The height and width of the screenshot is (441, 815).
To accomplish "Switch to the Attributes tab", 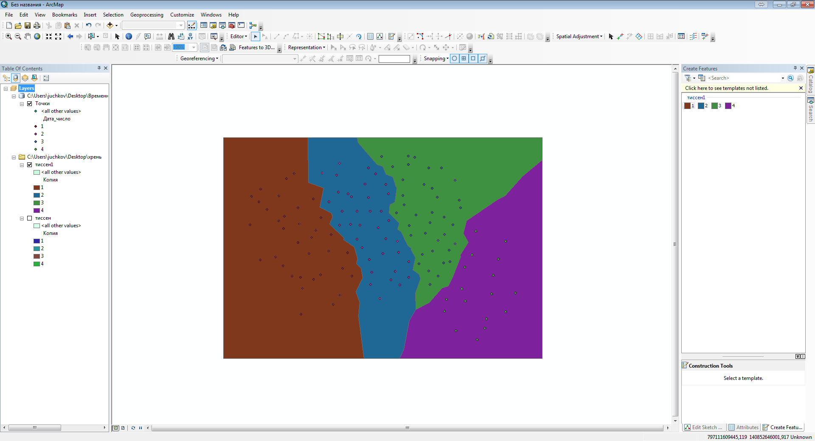I will [743, 427].
